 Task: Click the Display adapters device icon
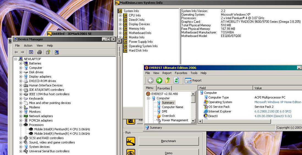(26, 77)
